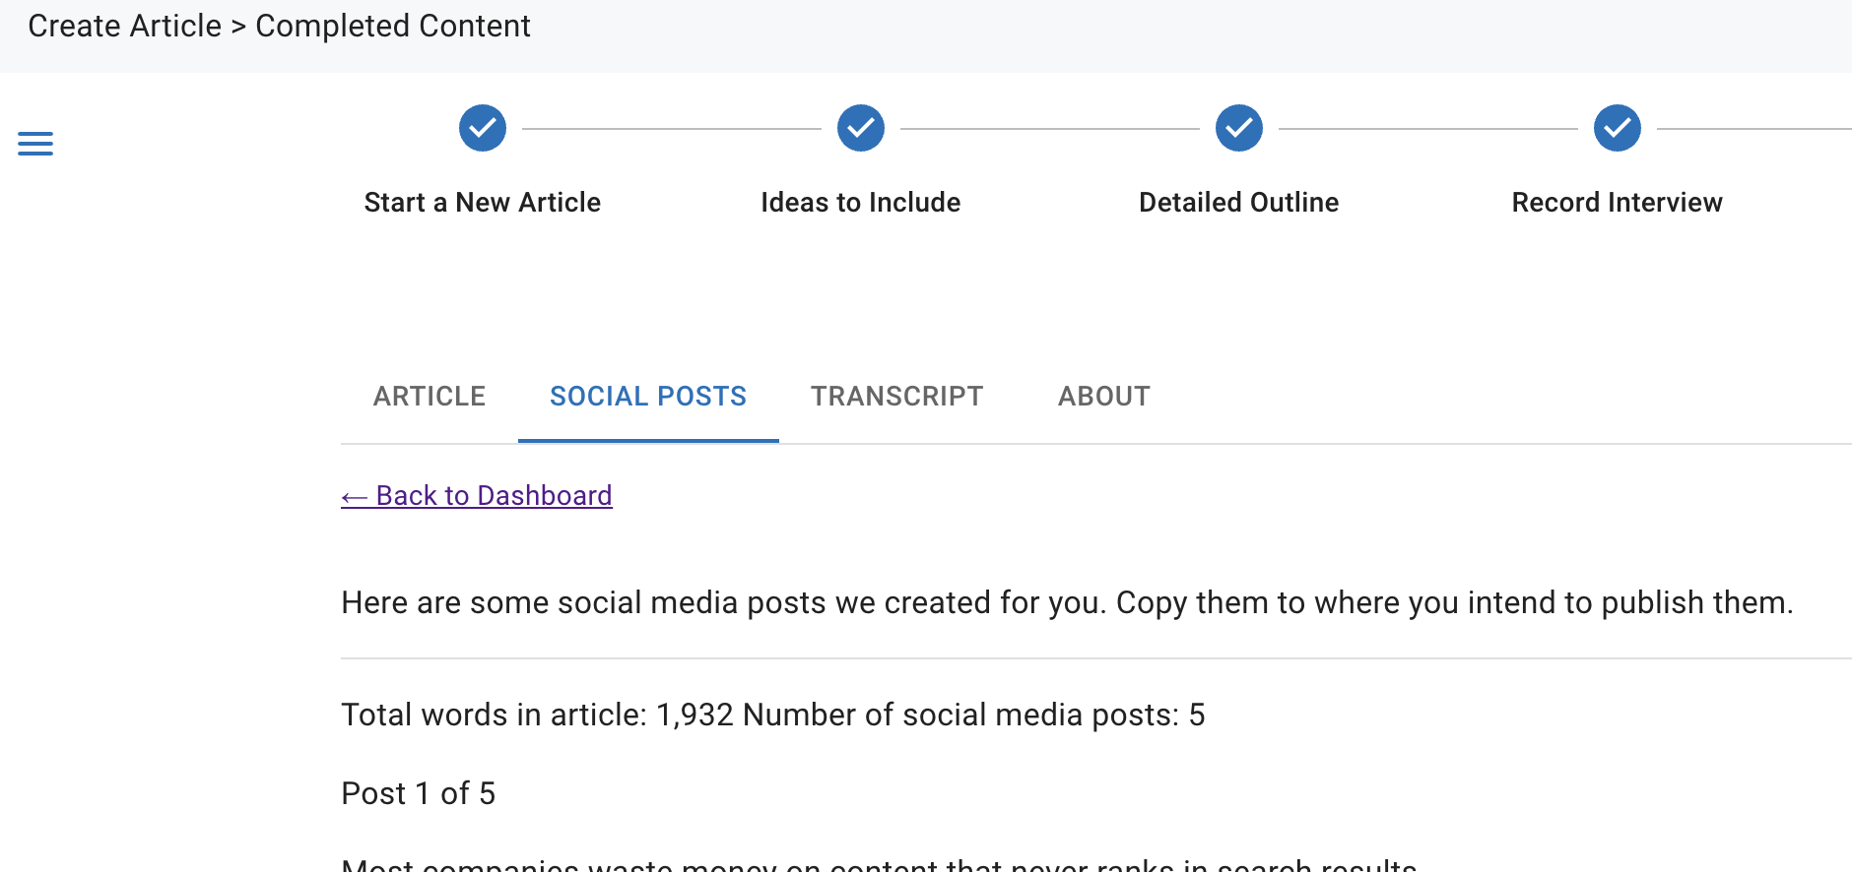Open the Detailed Outline step label
The image size is (1852, 872).
click(x=1239, y=202)
